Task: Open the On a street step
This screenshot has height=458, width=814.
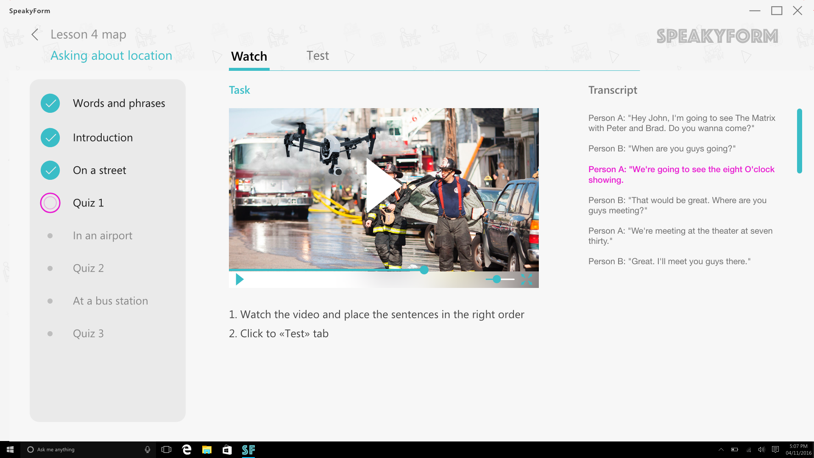Action: 99,170
